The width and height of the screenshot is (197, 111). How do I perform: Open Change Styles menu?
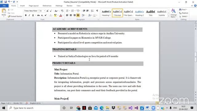click(174, 13)
